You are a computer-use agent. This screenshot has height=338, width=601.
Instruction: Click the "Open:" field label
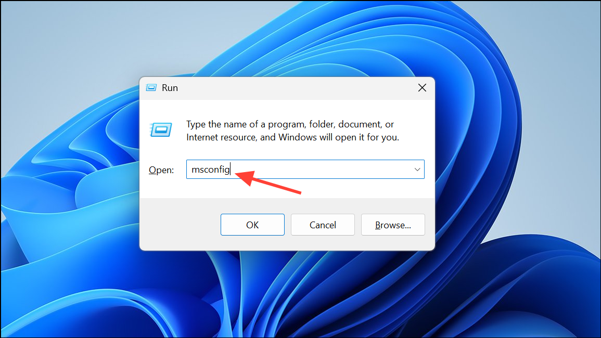161,170
